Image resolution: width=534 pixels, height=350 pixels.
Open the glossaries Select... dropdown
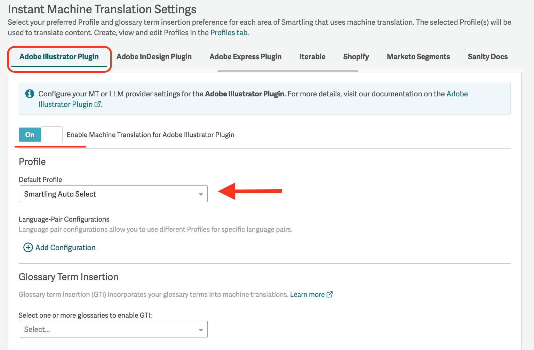tap(114, 329)
